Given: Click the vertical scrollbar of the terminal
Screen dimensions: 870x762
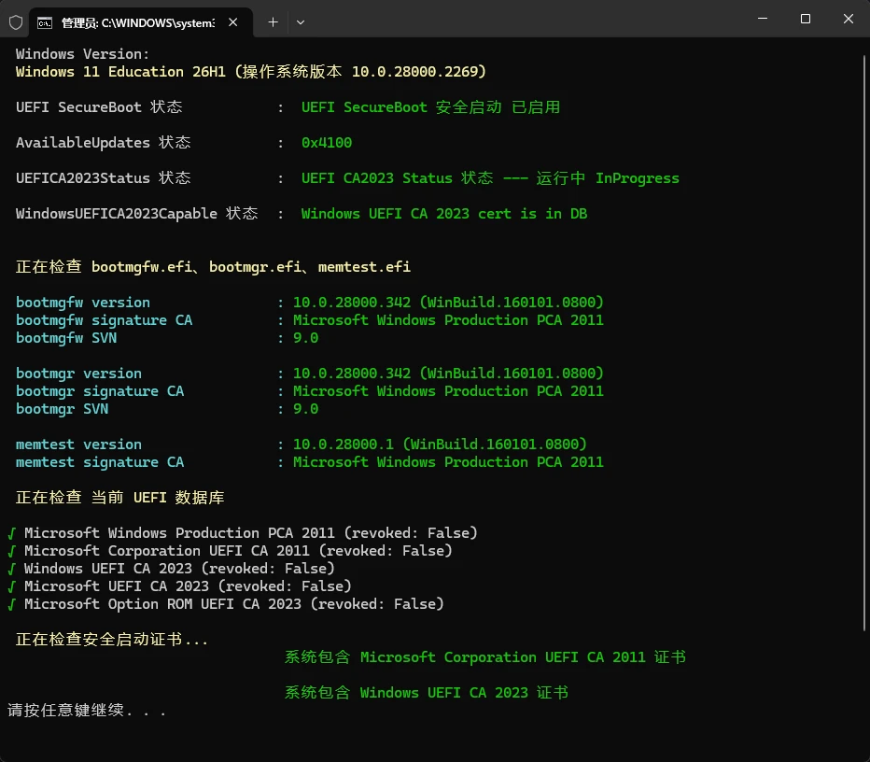Looking at the screenshot, I should click(x=864, y=343).
